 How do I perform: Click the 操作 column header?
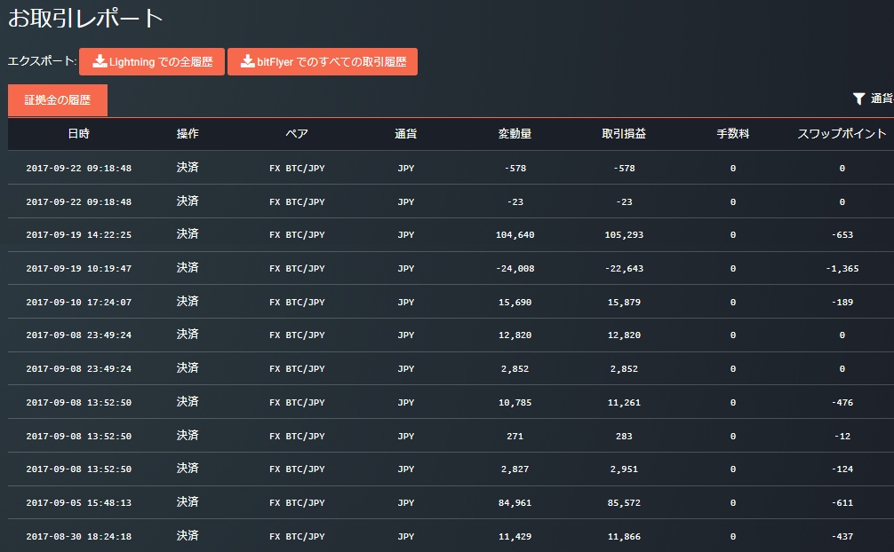188,134
